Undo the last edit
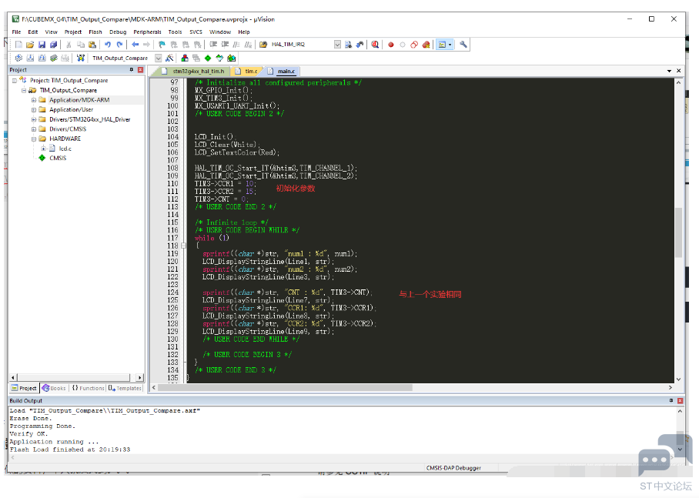Viewport: 699px width, 498px height. [x=108, y=45]
